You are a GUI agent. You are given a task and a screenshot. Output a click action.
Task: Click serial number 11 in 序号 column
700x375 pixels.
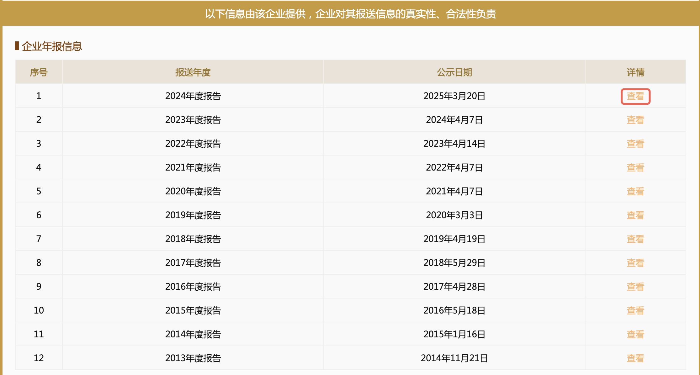pos(39,334)
